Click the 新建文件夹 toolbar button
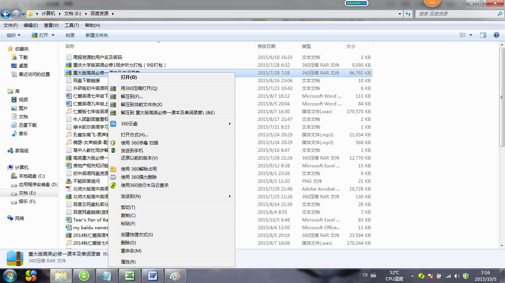 tap(97, 35)
